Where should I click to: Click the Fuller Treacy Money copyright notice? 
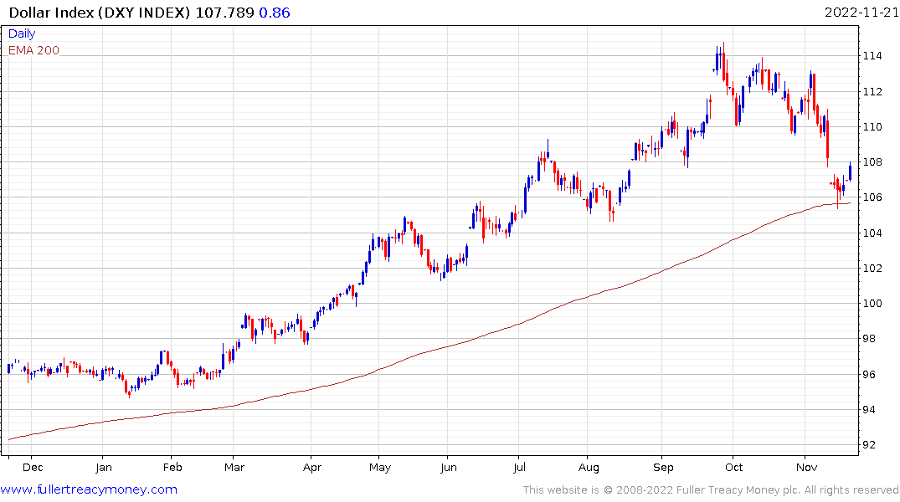pos(711,490)
